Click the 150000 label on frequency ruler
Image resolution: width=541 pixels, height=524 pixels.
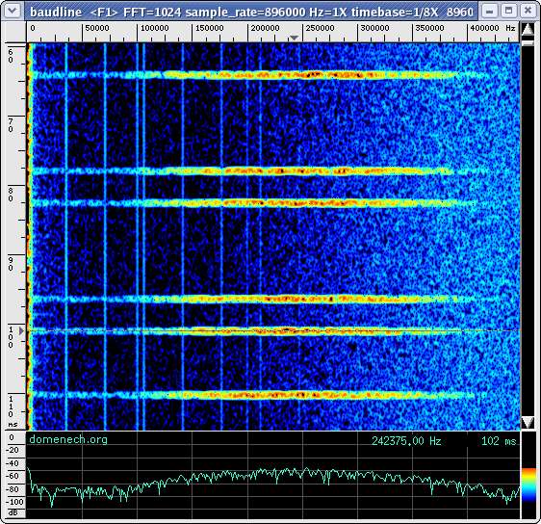coord(210,28)
